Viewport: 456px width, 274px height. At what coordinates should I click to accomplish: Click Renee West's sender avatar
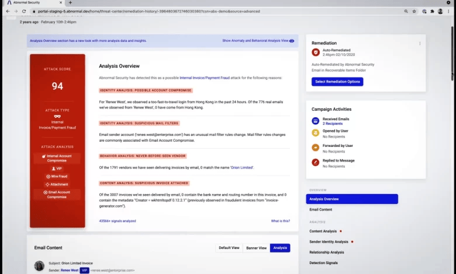pos(39,266)
